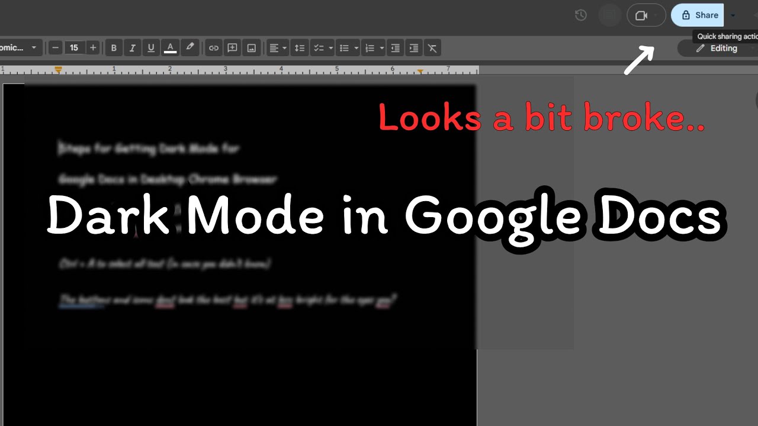Clear formatting from selected text

click(x=433, y=48)
